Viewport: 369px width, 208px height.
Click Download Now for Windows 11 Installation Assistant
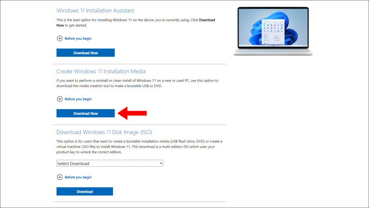[x=86, y=53]
